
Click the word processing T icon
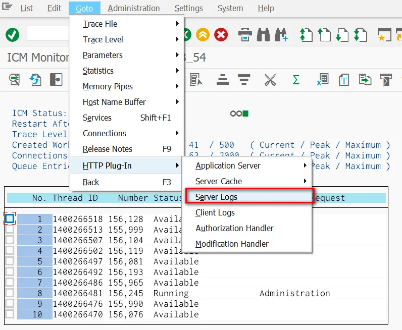pyautogui.click(x=344, y=80)
